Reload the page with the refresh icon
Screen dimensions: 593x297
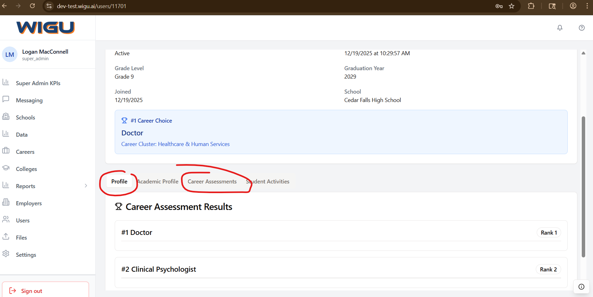(32, 6)
